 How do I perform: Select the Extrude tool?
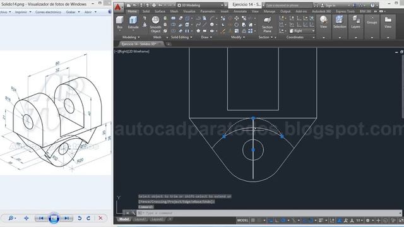click(x=133, y=22)
